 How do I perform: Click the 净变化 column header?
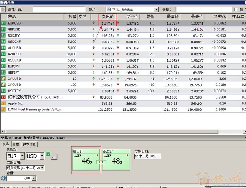220,17
